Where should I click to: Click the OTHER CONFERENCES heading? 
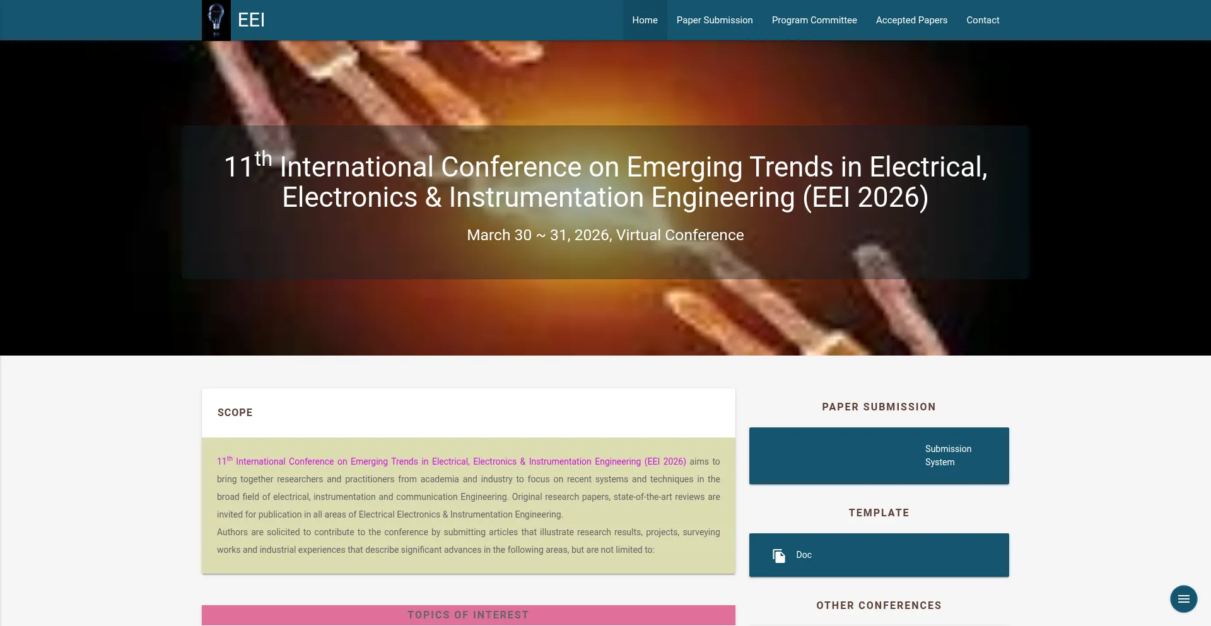[879, 605]
